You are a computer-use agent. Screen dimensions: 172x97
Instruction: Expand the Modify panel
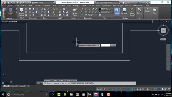tap(61, 18)
